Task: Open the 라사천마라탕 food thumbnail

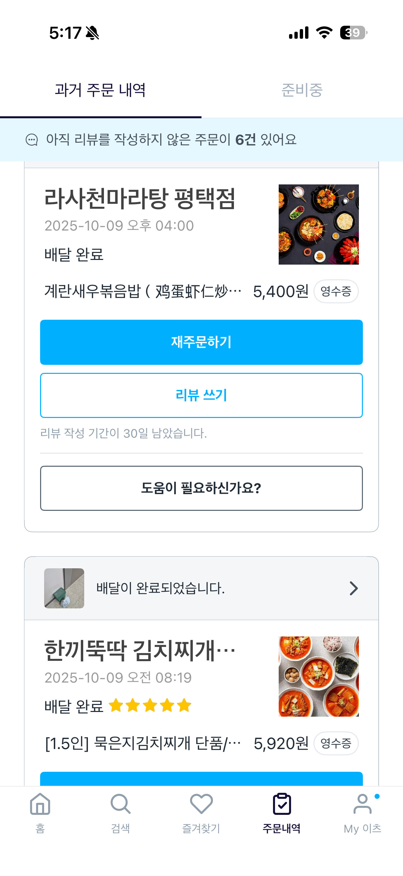Action: tap(319, 225)
